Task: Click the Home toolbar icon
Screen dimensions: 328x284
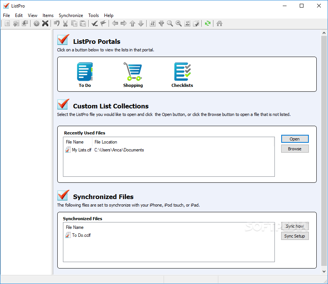Action: [x=219, y=23]
